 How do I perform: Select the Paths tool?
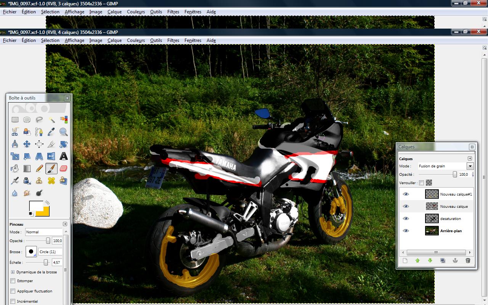(x=39, y=132)
